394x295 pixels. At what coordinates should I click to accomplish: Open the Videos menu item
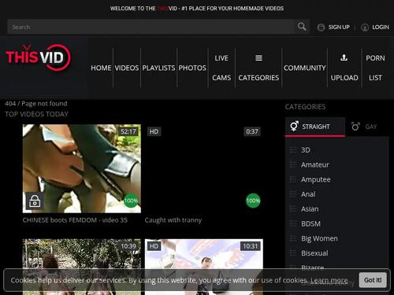[127, 68]
